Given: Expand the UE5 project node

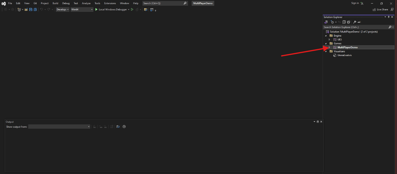Looking at the screenshot, I should (329, 40).
